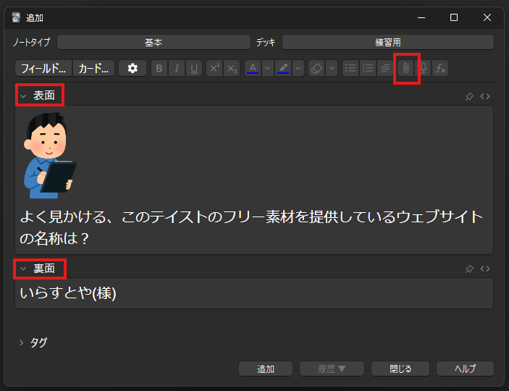Viewport: 509px width, 391px height.
Task: Open the text color dropdown arrow
Action: [266, 68]
